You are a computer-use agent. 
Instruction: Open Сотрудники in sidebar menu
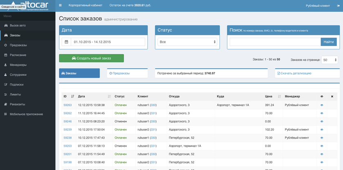[28, 75]
